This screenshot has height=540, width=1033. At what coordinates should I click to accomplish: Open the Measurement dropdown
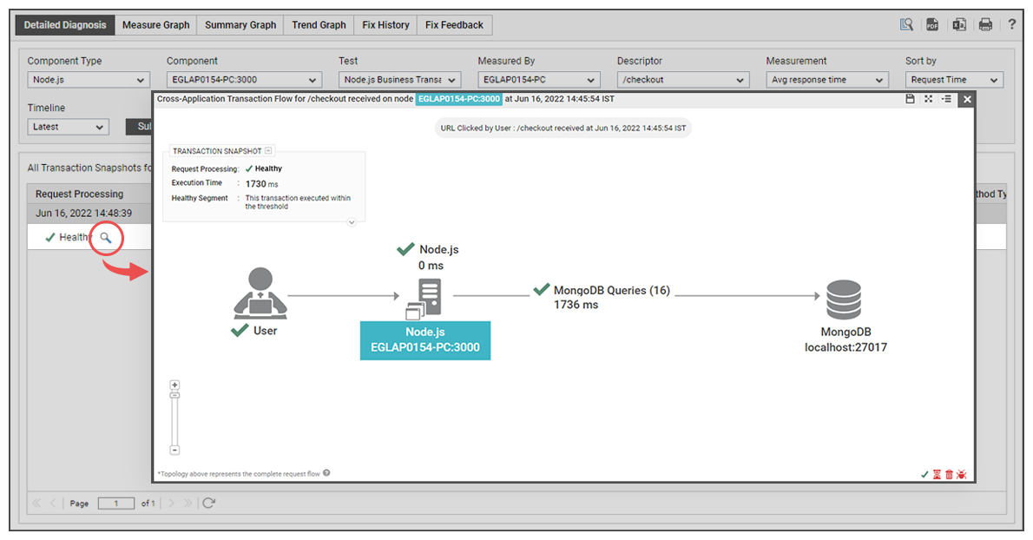[x=826, y=80]
